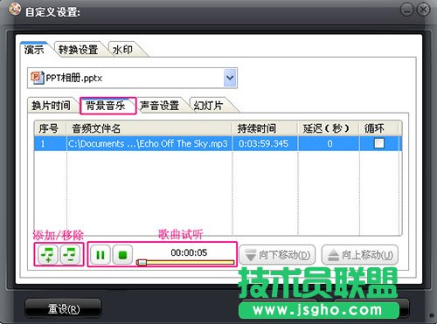Stop the song preview
Image resolution: width=437 pixels, height=324 pixels.
(122, 255)
